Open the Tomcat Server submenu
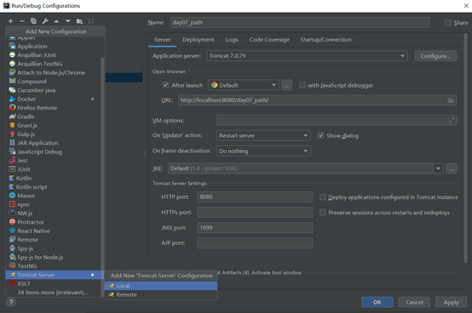Viewport: 472px width, 313px height. pos(55,275)
